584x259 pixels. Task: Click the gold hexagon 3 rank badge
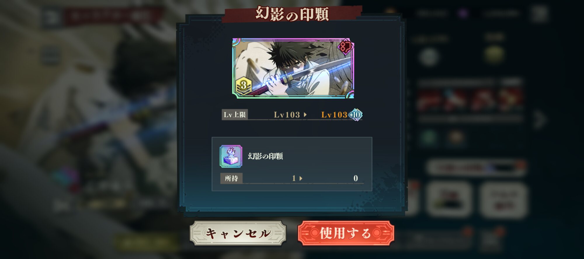coord(244,86)
